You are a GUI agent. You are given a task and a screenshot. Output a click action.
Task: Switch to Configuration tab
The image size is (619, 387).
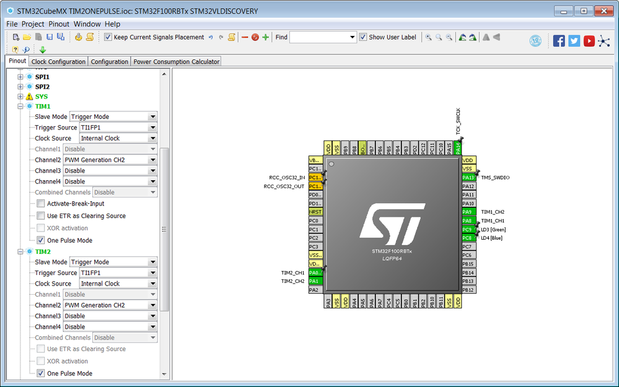109,61
